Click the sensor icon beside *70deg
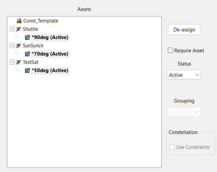 point(27,54)
